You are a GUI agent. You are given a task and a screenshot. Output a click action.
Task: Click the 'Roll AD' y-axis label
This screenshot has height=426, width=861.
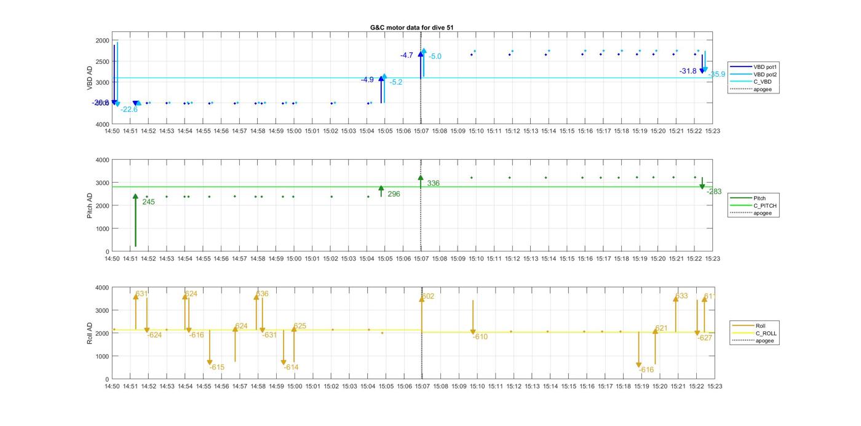[90, 333]
